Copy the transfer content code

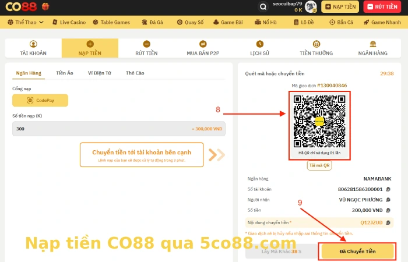[x=388, y=222]
